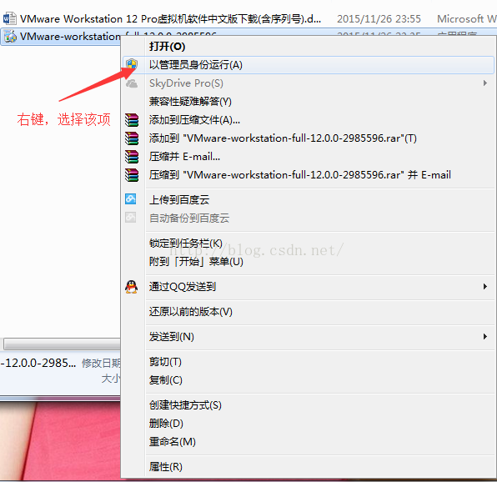Open 属性(R) properties entry

pyautogui.click(x=308, y=467)
